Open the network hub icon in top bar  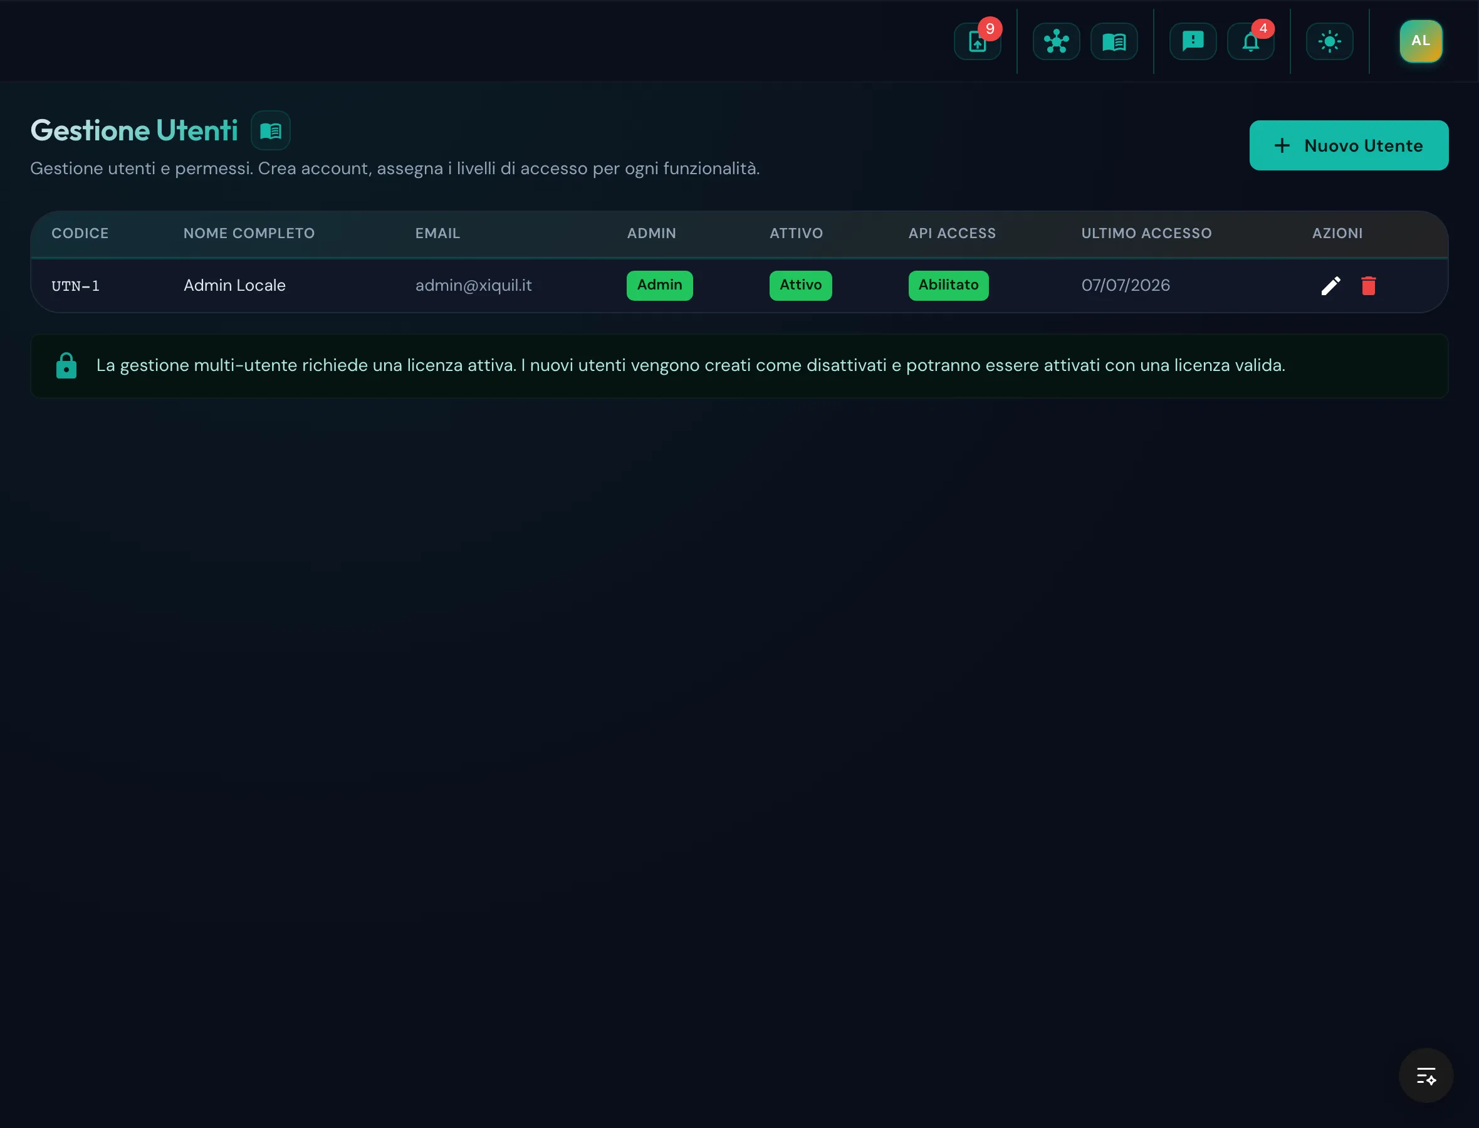[x=1056, y=41]
